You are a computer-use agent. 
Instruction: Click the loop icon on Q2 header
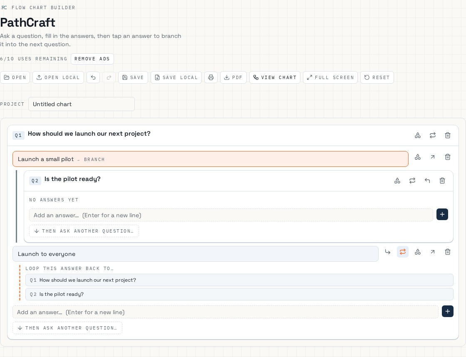coord(412,181)
